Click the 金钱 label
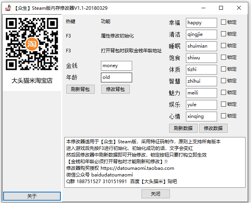Image resolution: width=251 pixels, height=203 pixels. [x=72, y=66]
